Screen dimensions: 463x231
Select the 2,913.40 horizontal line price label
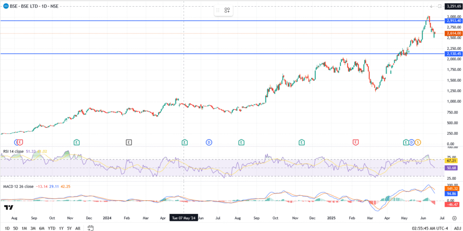453,21
